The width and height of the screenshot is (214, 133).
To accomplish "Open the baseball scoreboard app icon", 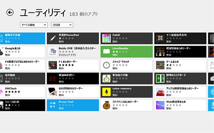I will 160,79.
